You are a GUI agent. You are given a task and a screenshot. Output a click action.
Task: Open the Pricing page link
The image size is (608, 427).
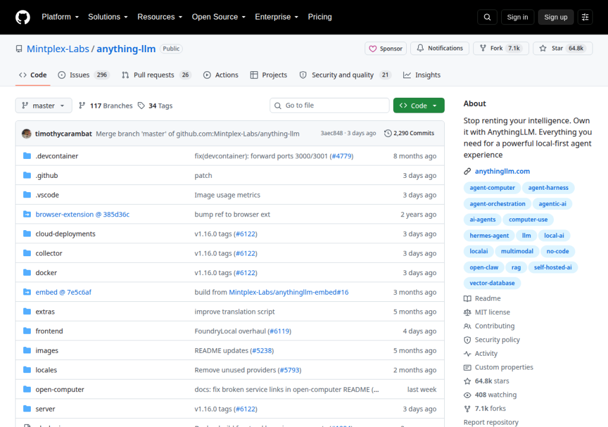(320, 17)
